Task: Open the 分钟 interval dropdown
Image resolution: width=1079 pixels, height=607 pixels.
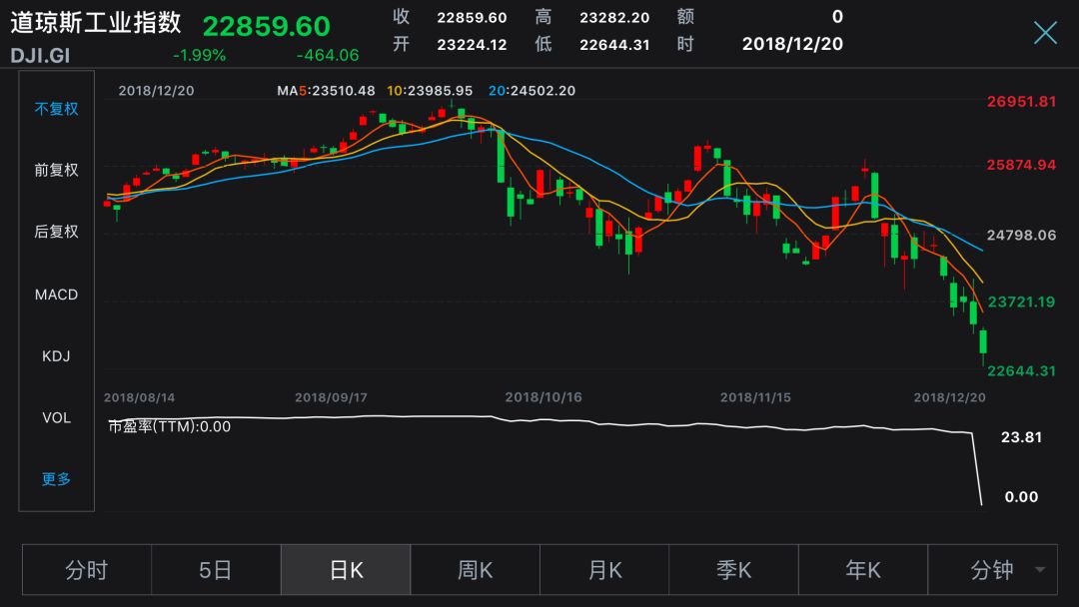Action: pyautogui.click(x=992, y=570)
